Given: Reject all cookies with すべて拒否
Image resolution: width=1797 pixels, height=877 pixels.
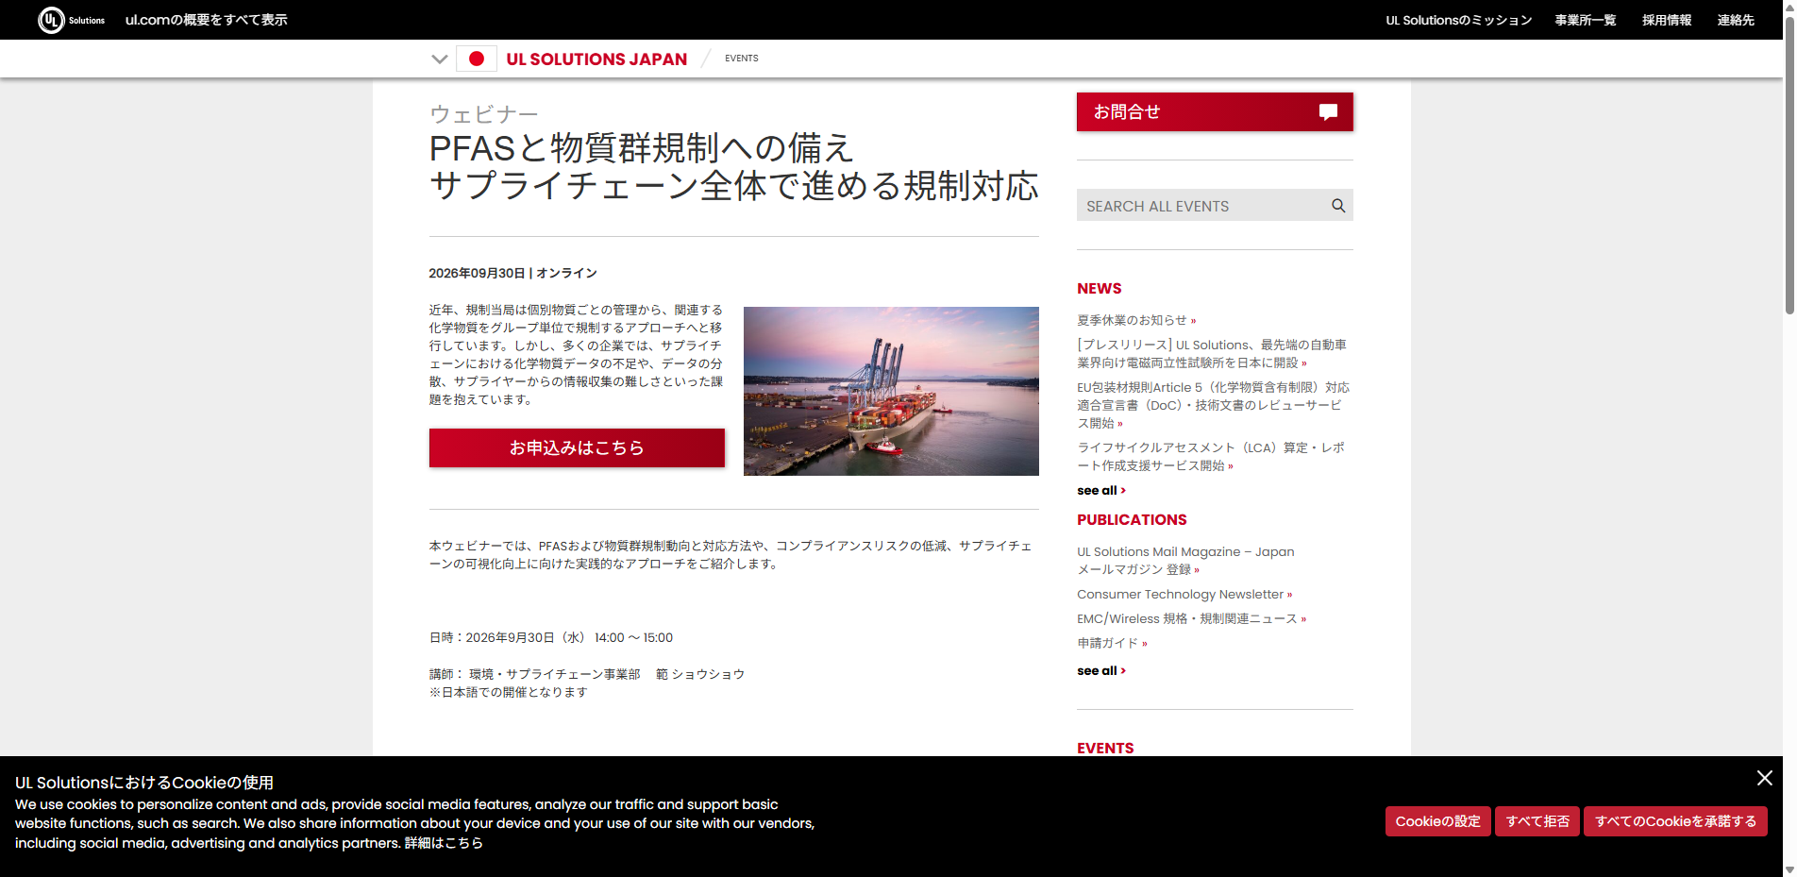Looking at the screenshot, I should point(1537,821).
